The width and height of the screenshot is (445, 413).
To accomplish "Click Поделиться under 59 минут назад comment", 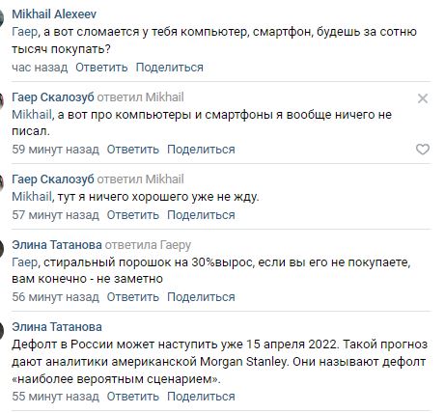I will (x=201, y=150).
